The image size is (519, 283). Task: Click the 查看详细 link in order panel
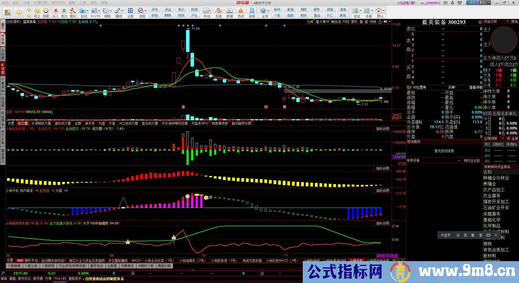pos(475,87)
